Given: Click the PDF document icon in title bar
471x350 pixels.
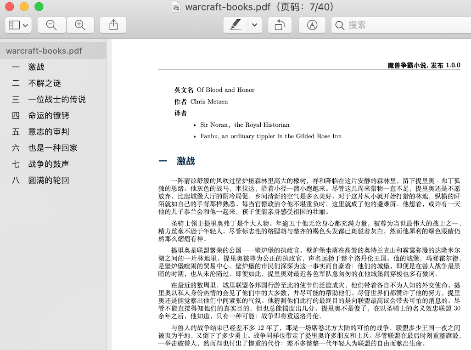Looking at the screenshot, I should pyautogui.click(x=176, y=6).
